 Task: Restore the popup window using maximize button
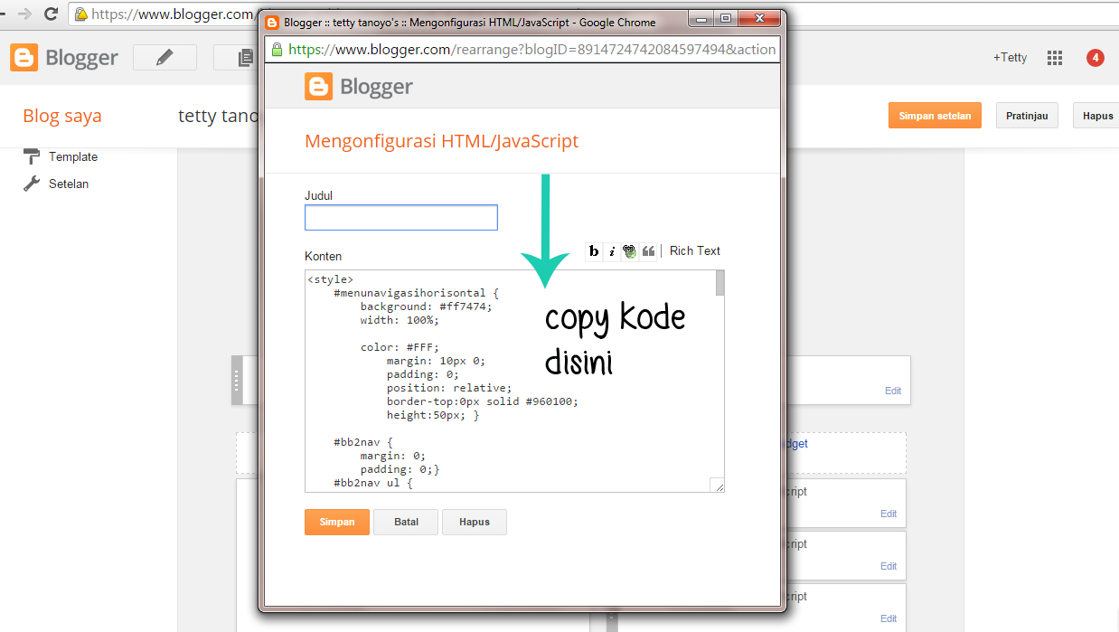[725, 18]
